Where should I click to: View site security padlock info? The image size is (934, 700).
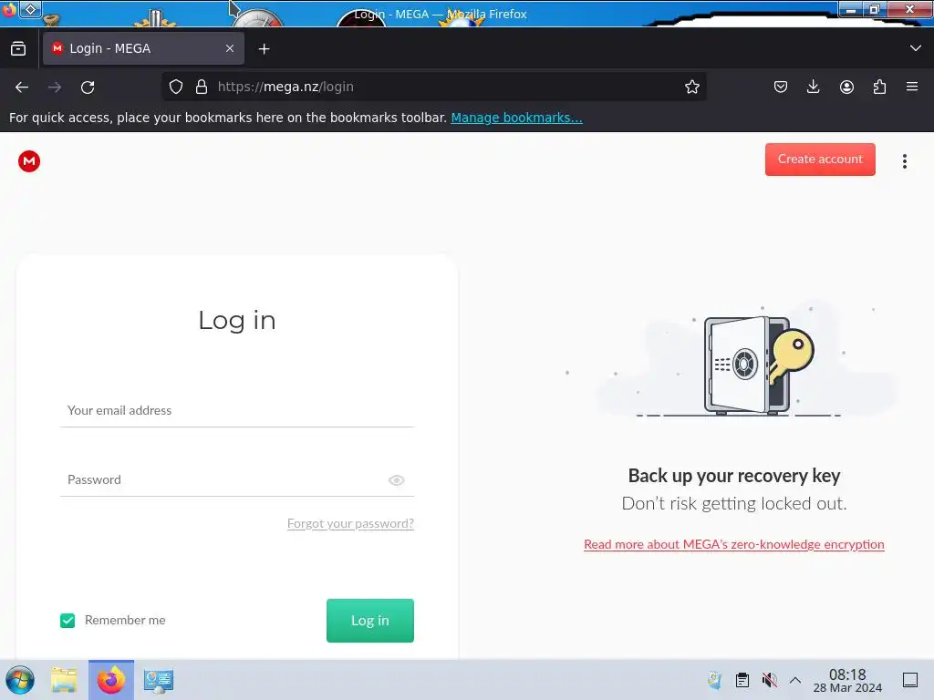pyautogui.click(x=202, y=87)
